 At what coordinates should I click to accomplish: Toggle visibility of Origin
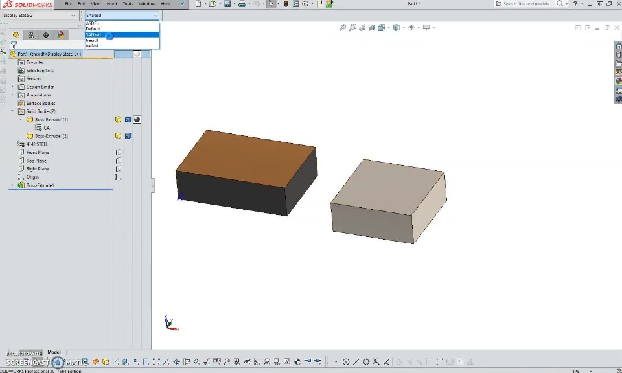[118, 177]
